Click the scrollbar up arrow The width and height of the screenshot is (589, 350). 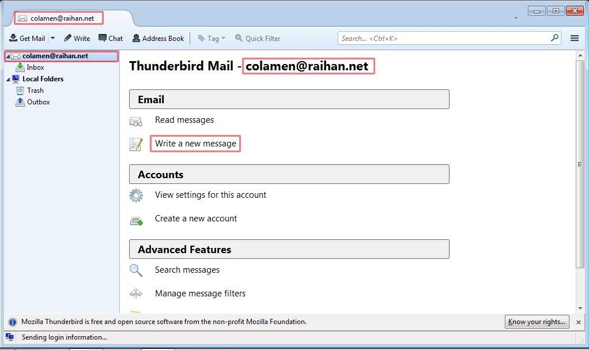coord(580,55)
